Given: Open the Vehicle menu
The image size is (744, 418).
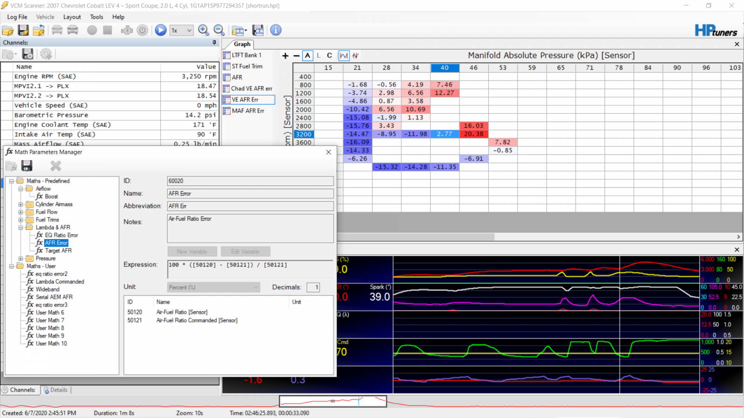Looking at the screenshot, I should coord(45,17).
